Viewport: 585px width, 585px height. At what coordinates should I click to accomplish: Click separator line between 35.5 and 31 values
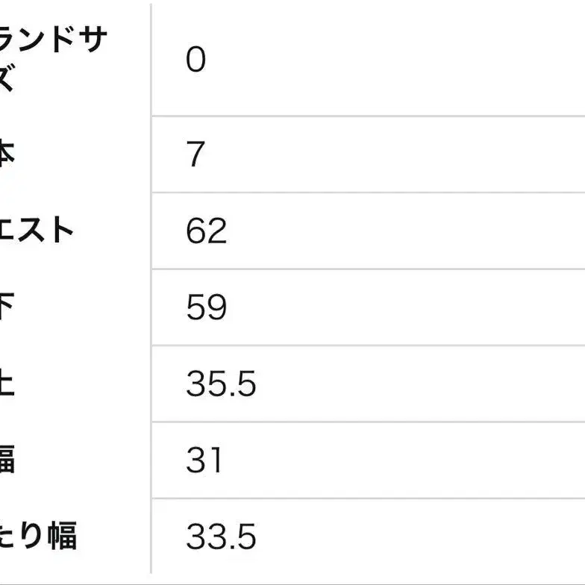366,422
